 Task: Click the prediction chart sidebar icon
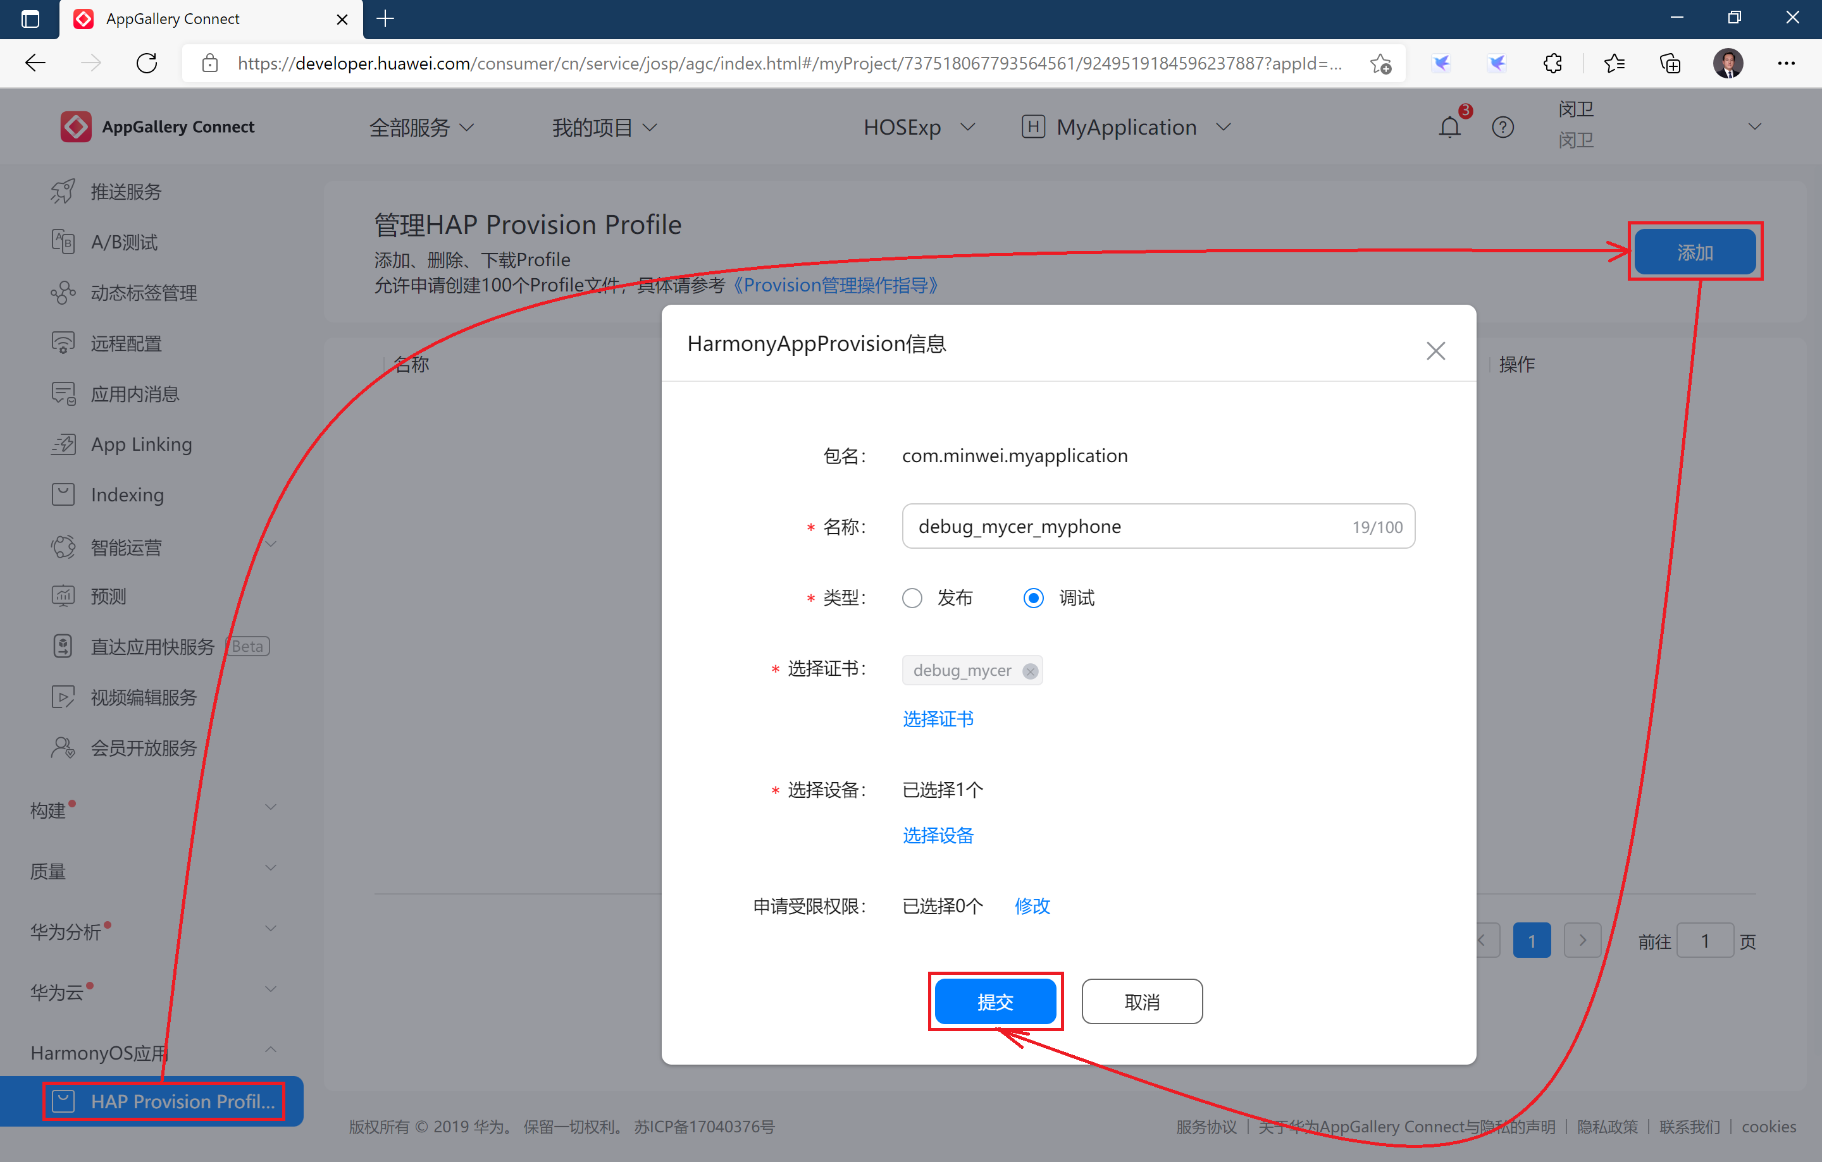pos(63,596)
